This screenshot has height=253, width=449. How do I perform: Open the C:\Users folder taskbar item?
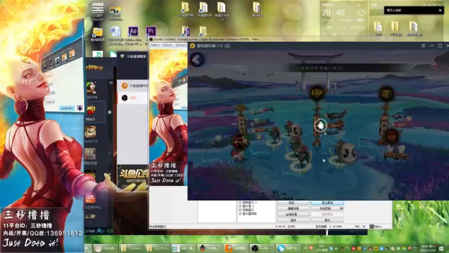(132, 249)
